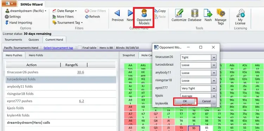The height and width of the screenshot is (131, 264).
Task: Click the T5 hand cell
Action: [x=181, y=128]
